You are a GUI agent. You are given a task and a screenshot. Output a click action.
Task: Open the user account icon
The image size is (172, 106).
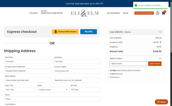point(157,13)
